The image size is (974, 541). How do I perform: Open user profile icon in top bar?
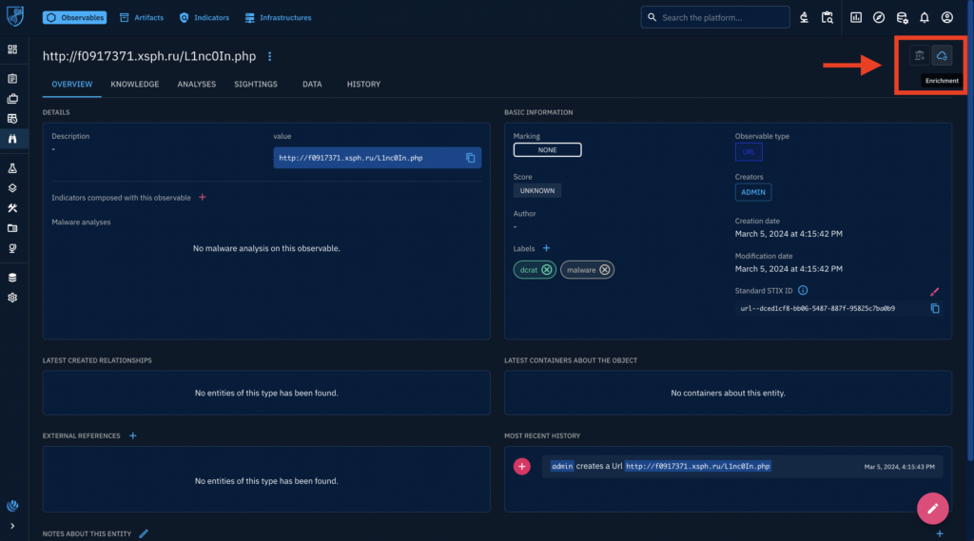pos(946,17)
